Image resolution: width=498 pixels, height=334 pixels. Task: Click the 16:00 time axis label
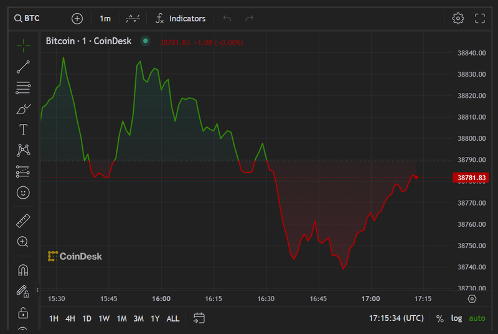161,298
